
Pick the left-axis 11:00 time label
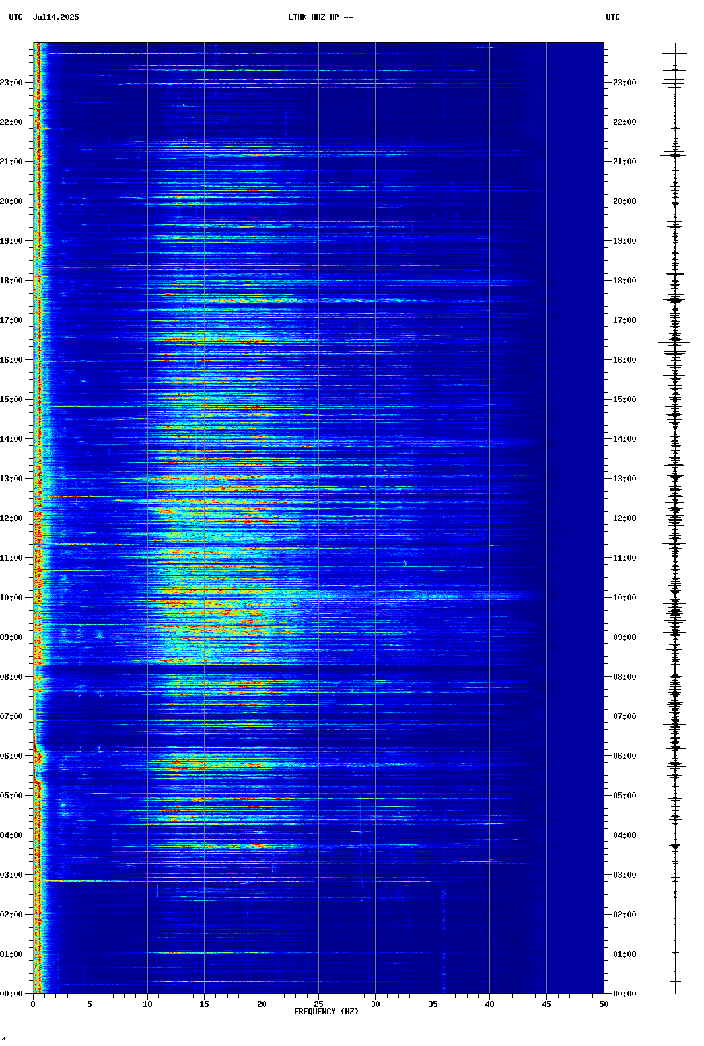pyautogui.click(x=11, y=558)
